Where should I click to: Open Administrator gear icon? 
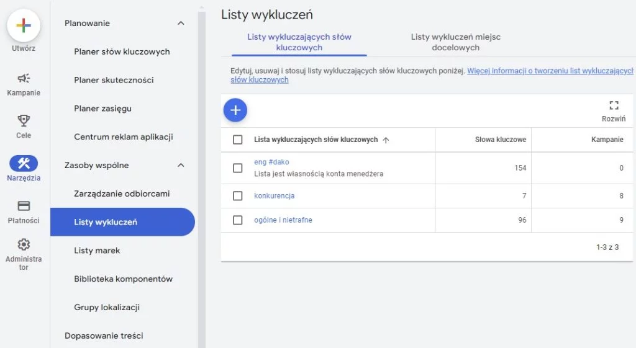[x=24, y=244]
